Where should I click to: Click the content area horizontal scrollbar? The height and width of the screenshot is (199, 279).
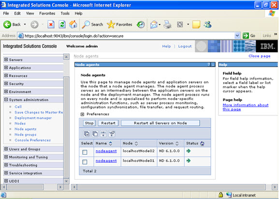coord(171,187)
